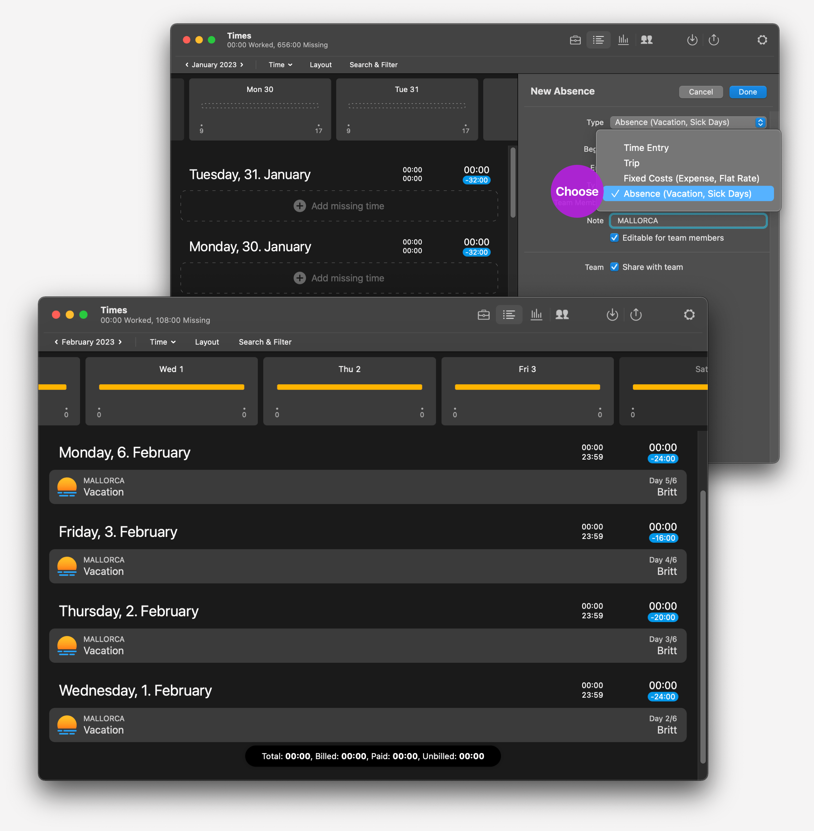Click export share icon in January window

pos(714,40)
